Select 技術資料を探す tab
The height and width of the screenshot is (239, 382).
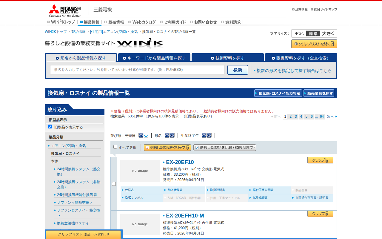tap(228, 58)
